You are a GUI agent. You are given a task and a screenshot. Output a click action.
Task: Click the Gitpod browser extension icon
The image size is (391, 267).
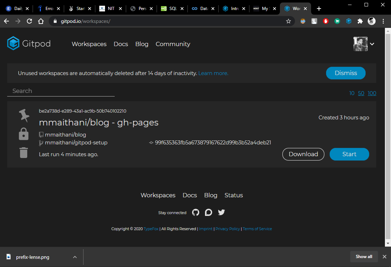[349, 21]
